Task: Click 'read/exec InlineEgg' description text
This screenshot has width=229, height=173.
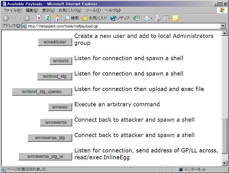Action: click(x=102, y=158)
